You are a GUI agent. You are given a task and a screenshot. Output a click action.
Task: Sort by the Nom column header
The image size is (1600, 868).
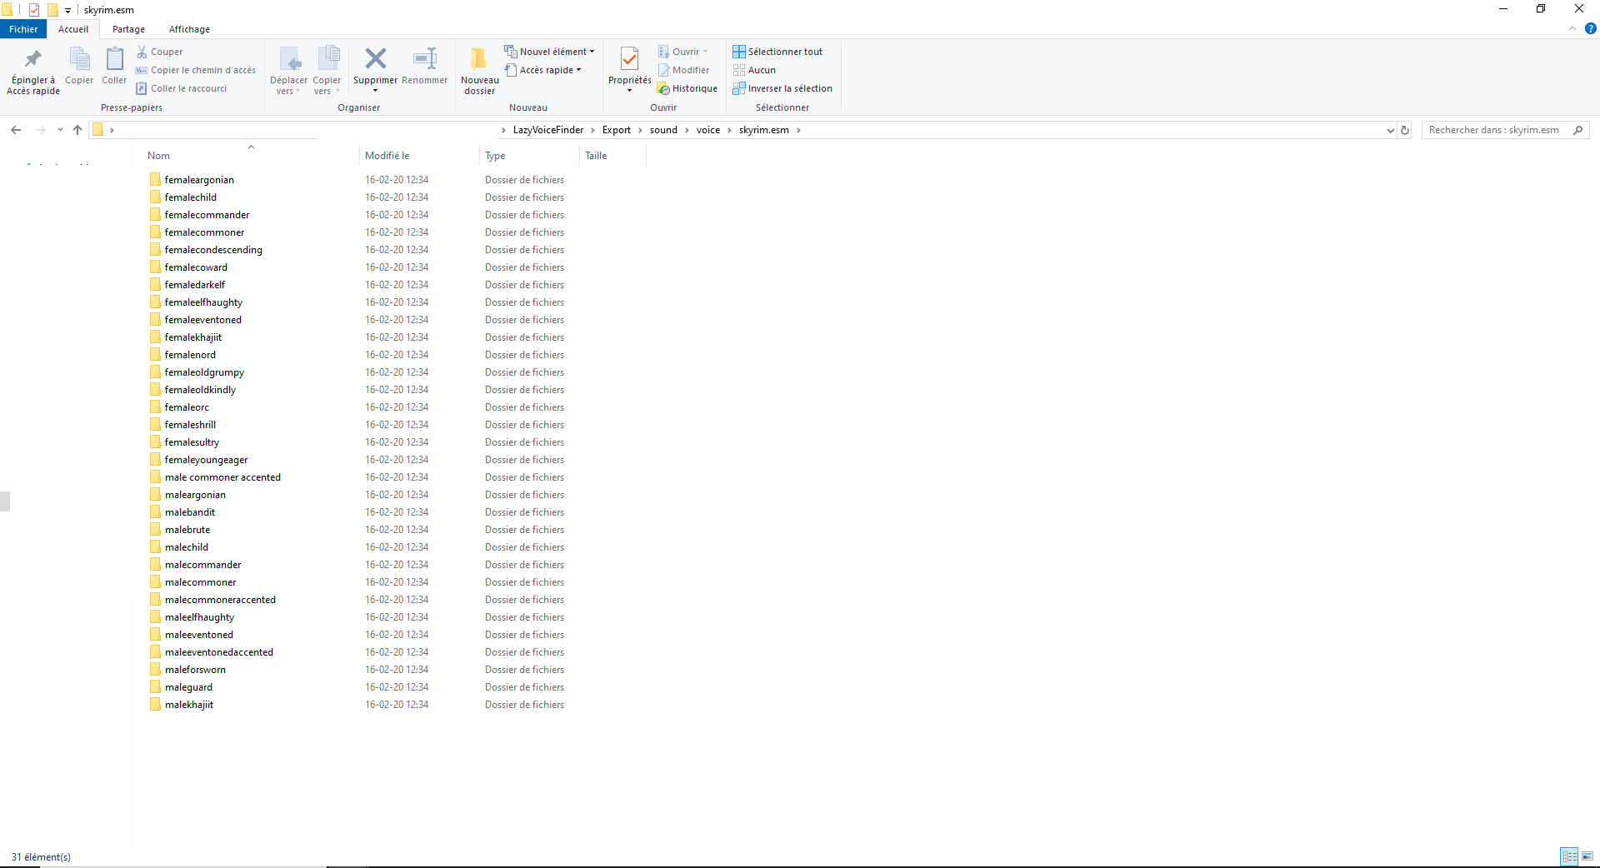tap(158, 156)
